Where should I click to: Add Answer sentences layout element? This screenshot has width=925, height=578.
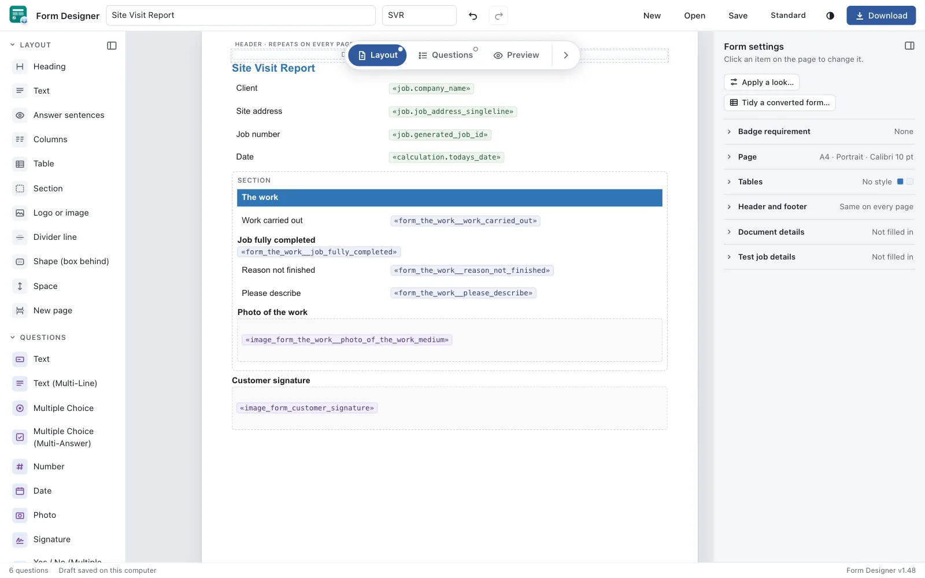coord(63,115)
